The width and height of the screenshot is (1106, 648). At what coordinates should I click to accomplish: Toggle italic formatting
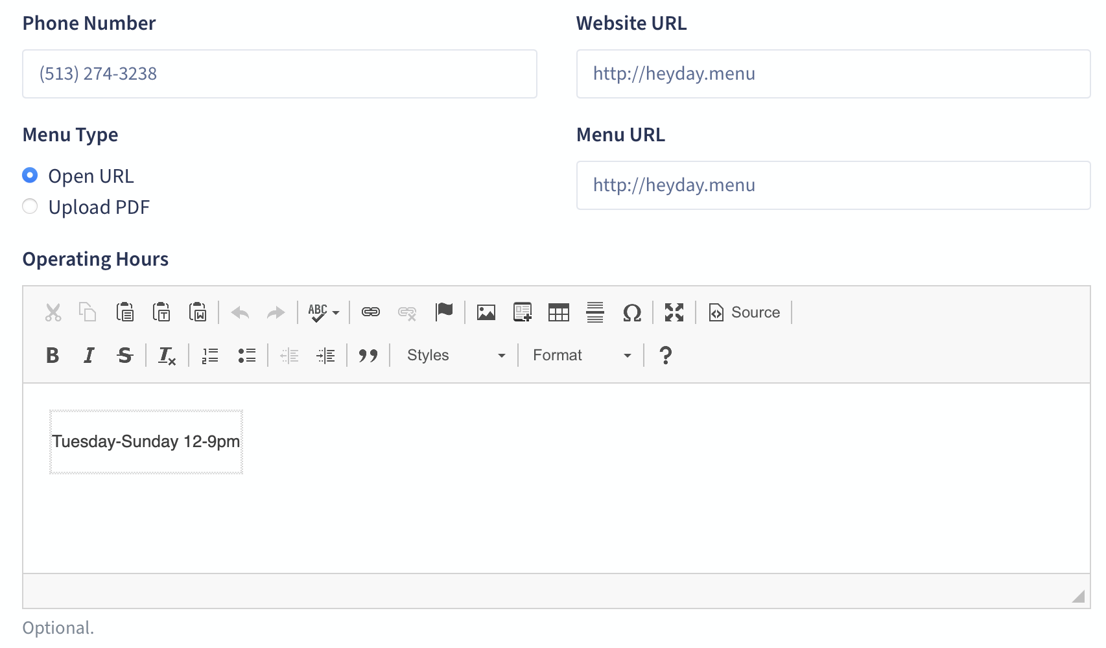[89, 355]
